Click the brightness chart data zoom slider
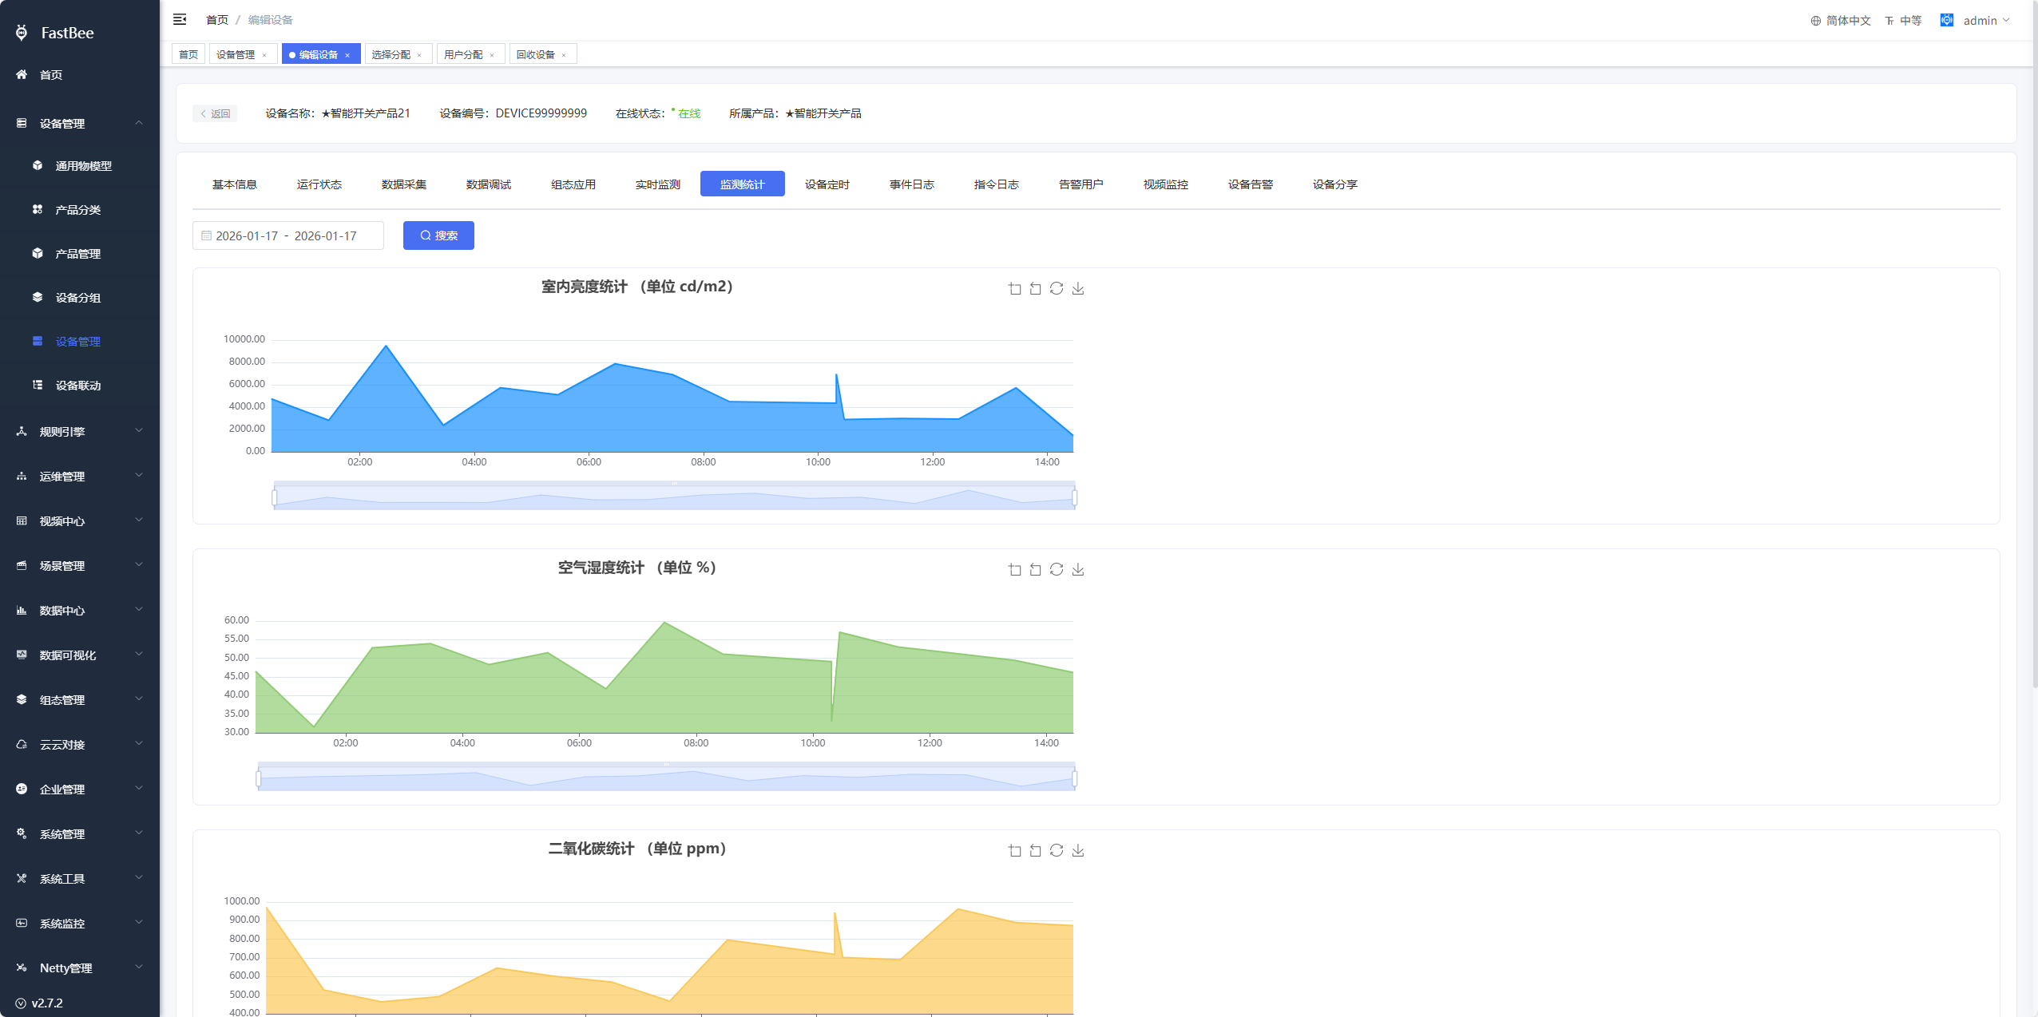 pyautogui.click(x=674, y=497)
